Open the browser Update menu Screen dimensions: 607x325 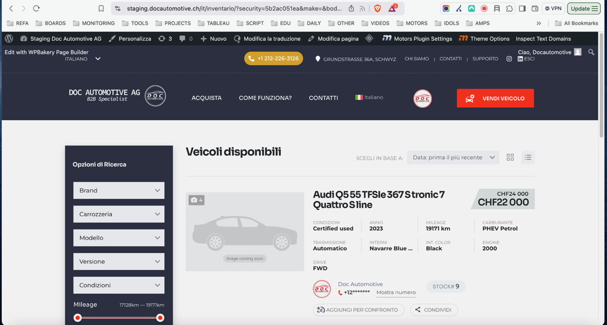pos(584,9)
